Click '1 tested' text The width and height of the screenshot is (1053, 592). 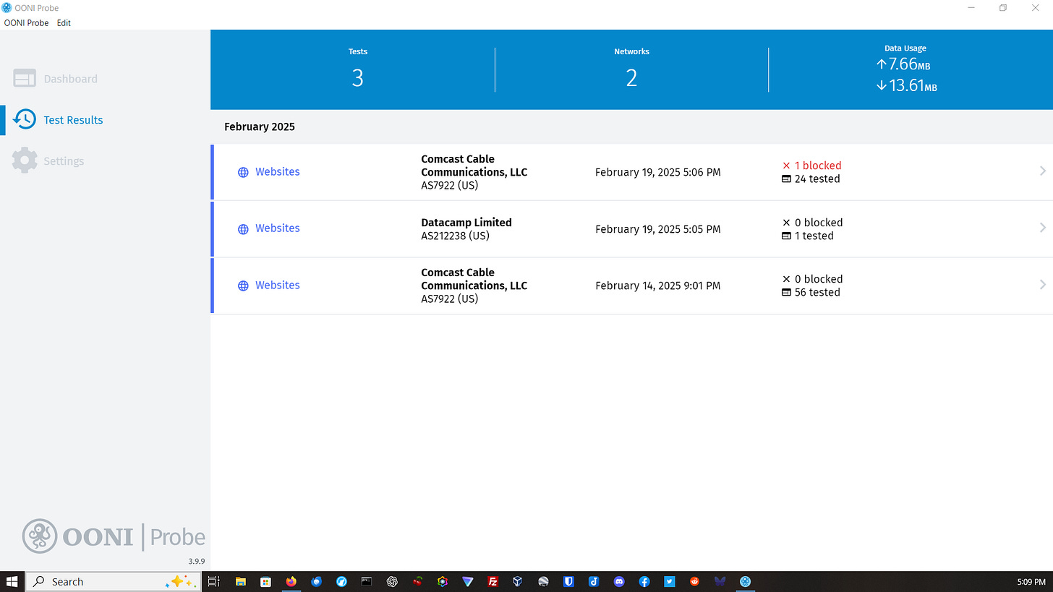pos(814,236)
